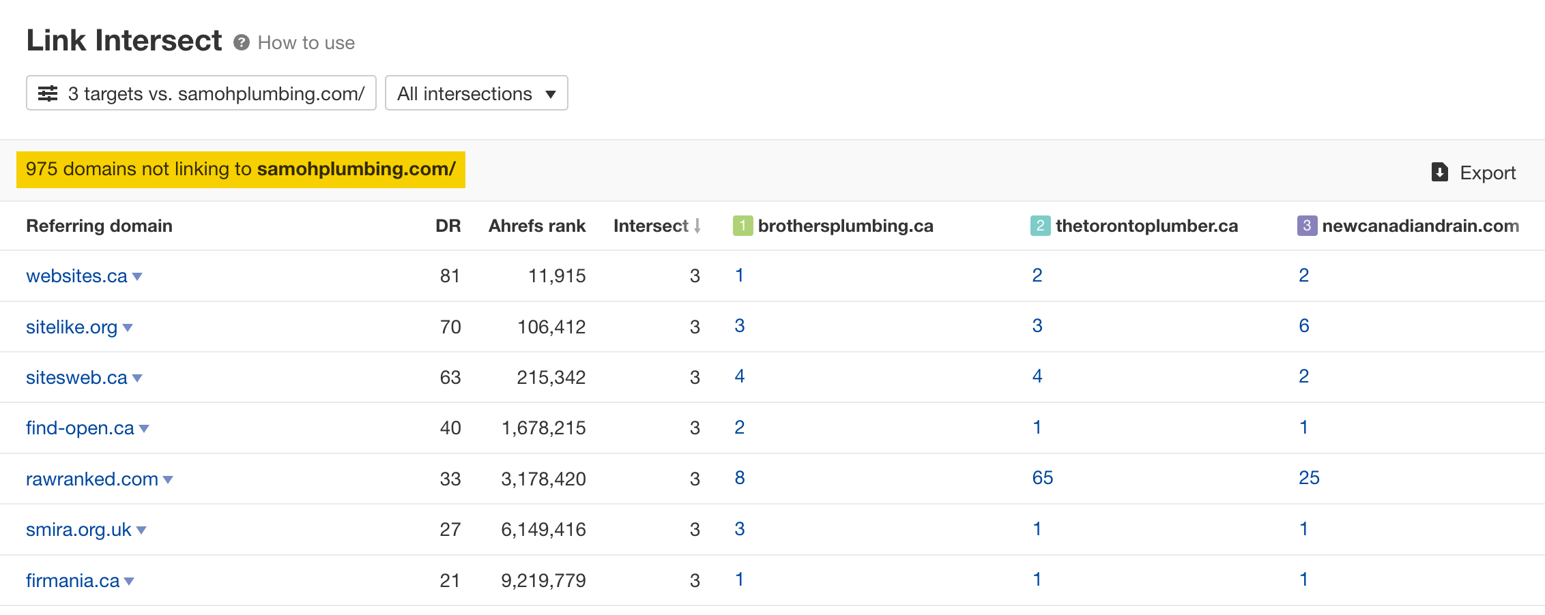Click sitelike.org count for brothersplumbing.ca
Viewport: 1545px width, 615px height.
739,326
